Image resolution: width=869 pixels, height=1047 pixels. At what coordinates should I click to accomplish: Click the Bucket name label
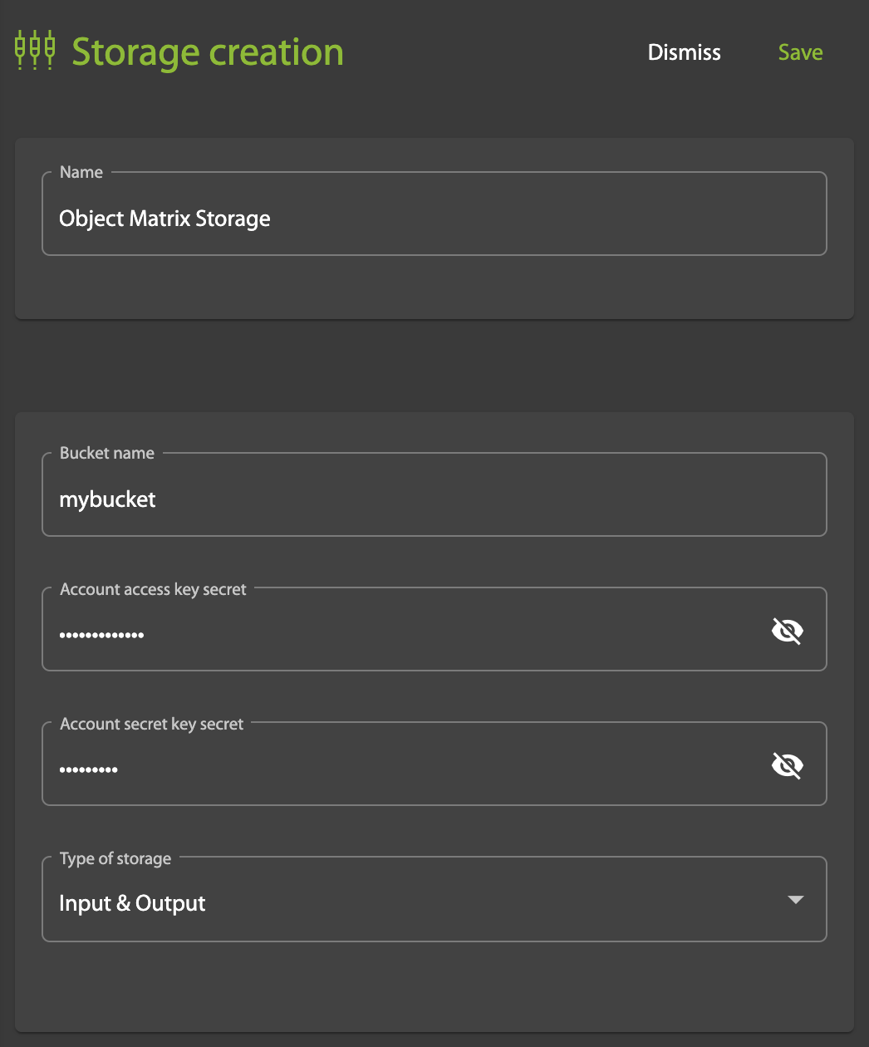pyautogui.click(x=107, y=453)
